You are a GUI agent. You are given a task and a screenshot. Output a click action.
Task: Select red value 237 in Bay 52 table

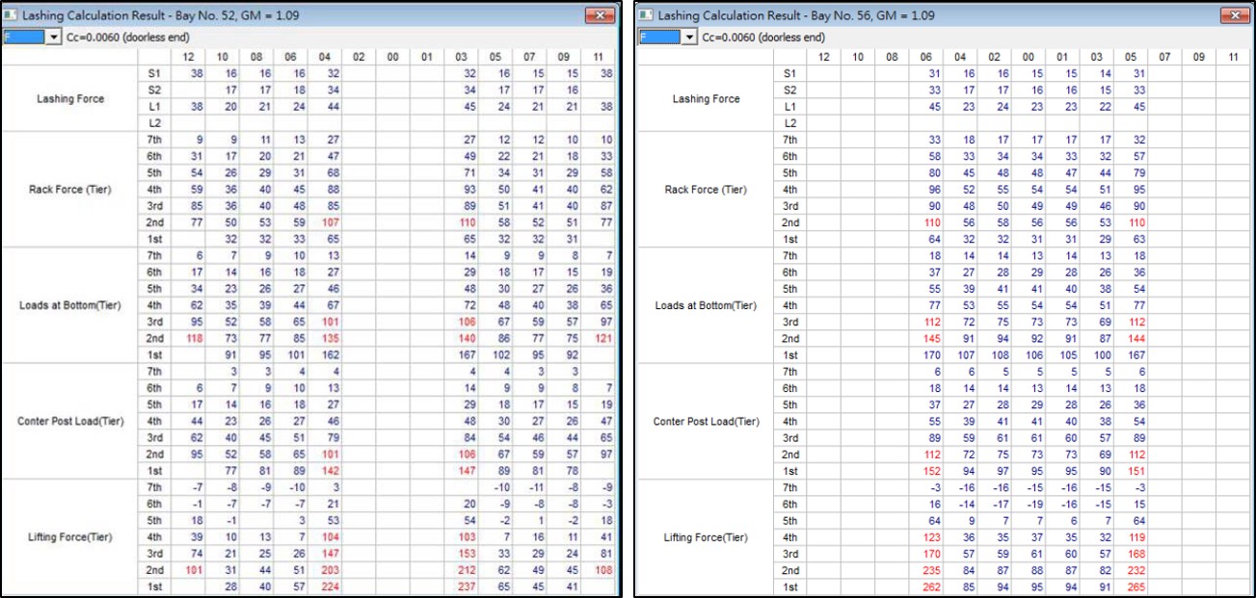468,586
